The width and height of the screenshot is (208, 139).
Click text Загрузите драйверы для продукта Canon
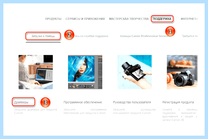coord(36,111)
